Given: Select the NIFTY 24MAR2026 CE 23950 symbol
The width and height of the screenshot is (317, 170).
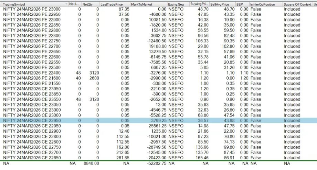Looking at the screenshot, I should [32, 89].
